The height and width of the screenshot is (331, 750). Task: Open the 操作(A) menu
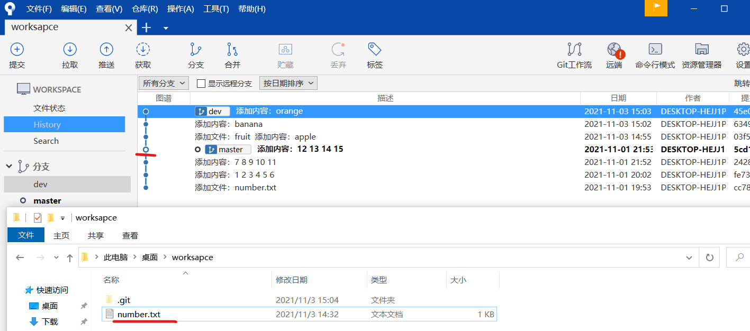coord(180,9)
